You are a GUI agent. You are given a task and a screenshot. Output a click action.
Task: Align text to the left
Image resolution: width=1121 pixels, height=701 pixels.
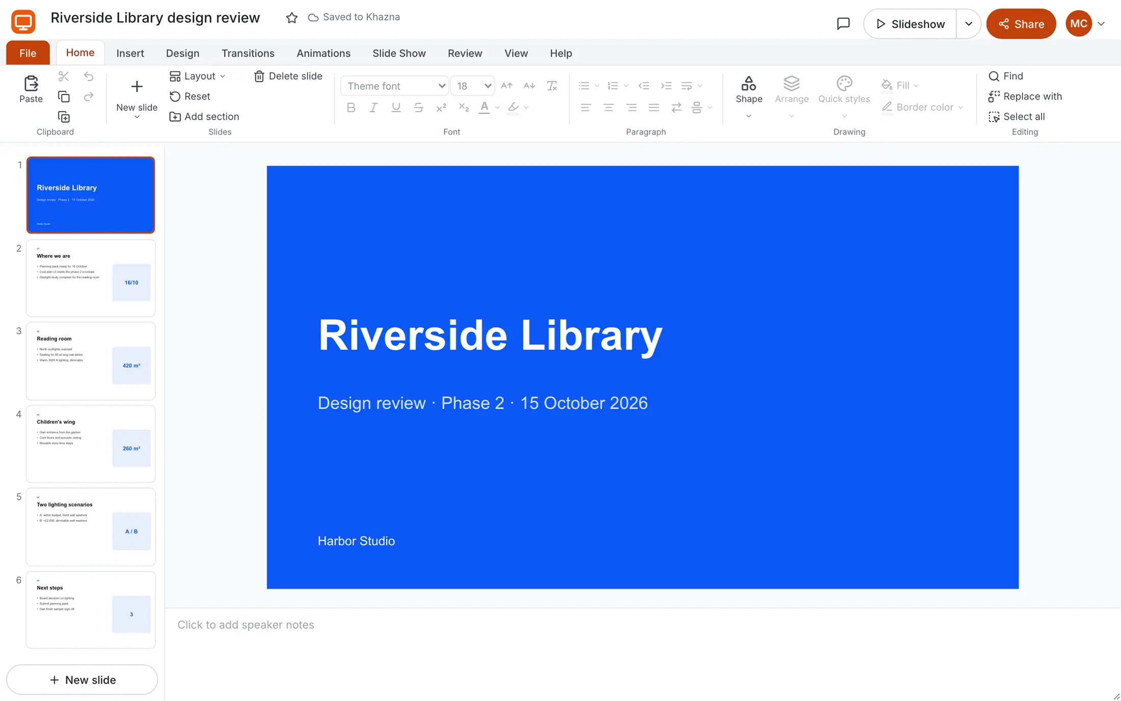[586, 108]
